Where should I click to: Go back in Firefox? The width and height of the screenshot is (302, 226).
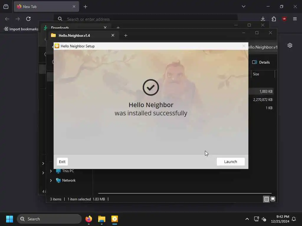[x=7, y=19]
